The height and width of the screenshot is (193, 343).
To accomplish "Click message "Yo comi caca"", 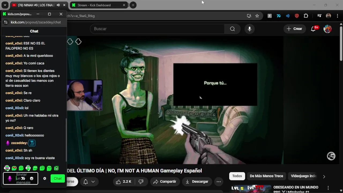I will tap(34, 63).
